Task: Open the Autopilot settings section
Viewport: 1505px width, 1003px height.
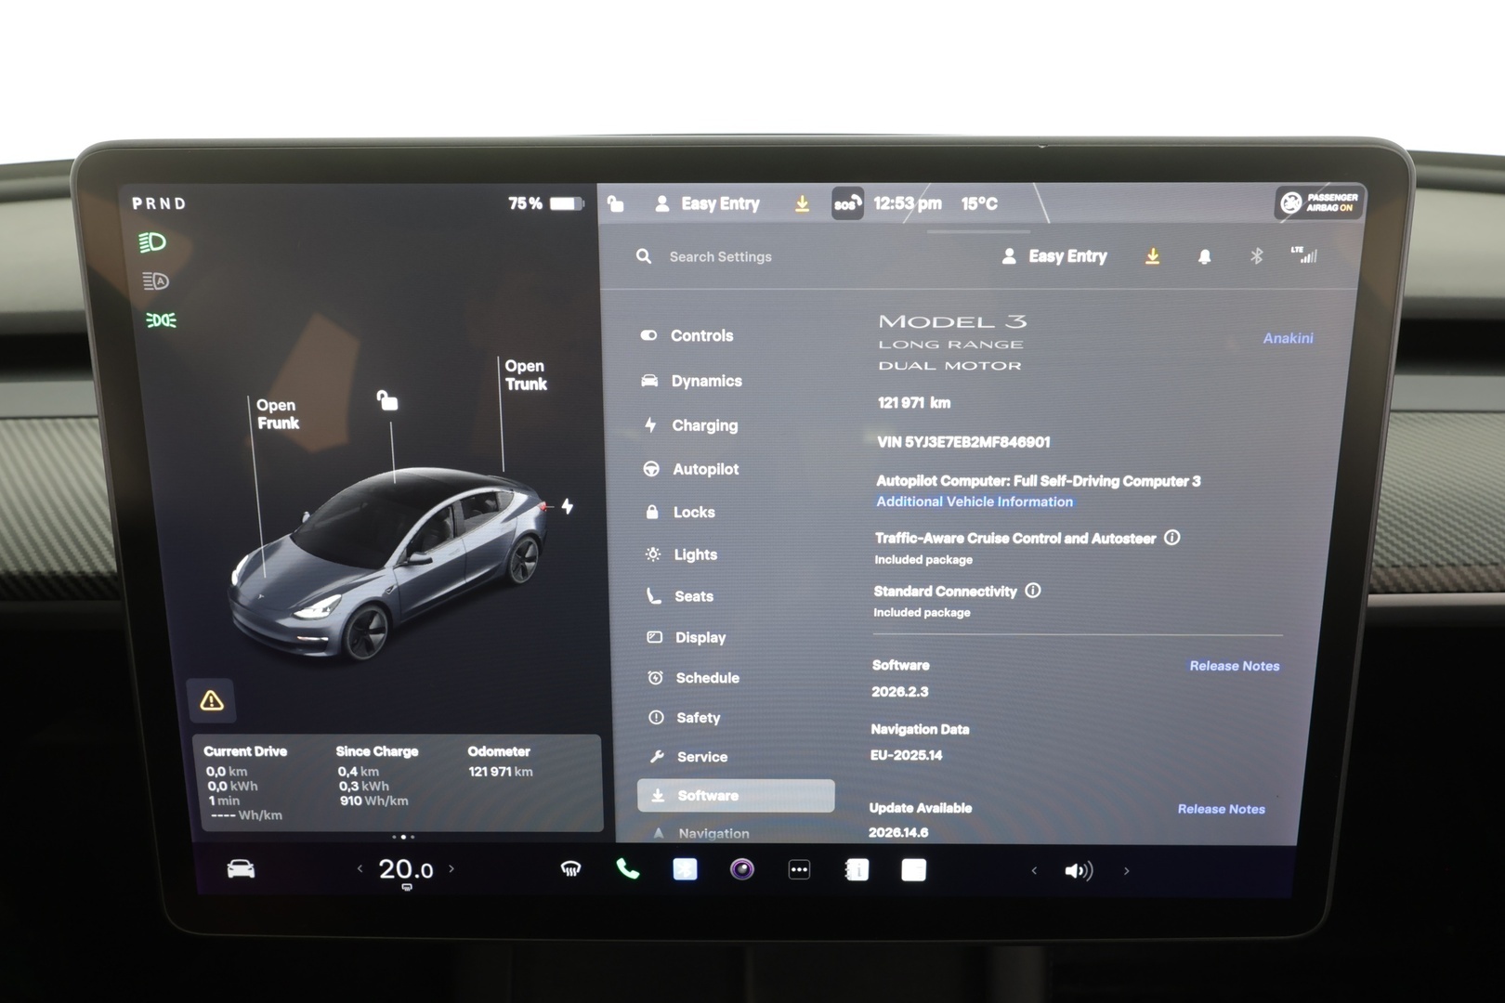Action: pos(691,469)
